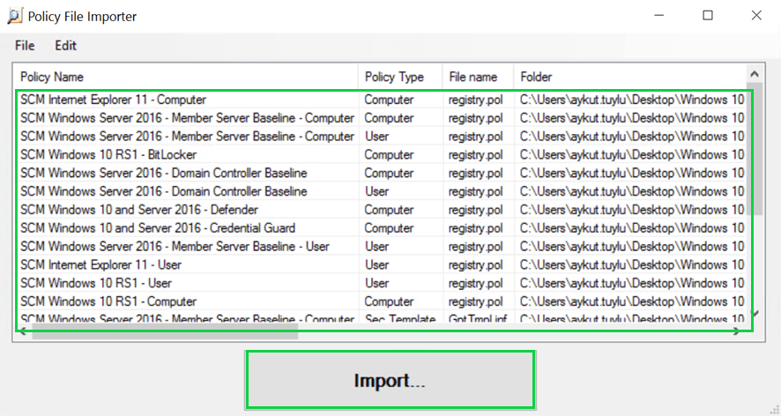The width and height of the screenshot is (781, 416).
Task: Click vertical scrollbar down arrow
Action: tap(755, 314)
